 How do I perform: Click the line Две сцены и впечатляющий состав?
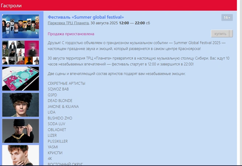click(x=117, y=74)
